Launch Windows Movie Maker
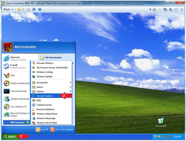Image resolution: width=186 pixels, height=141 pixels. pyautogui.click(x=51, y=123)
